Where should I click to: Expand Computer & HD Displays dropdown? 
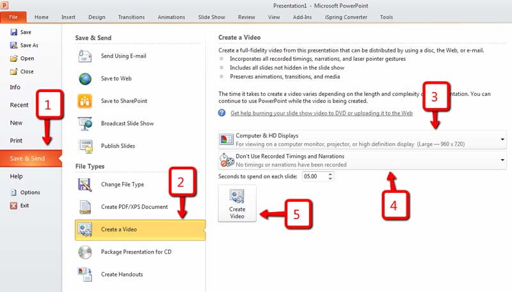pyautogui.click(x=502, y=139)
